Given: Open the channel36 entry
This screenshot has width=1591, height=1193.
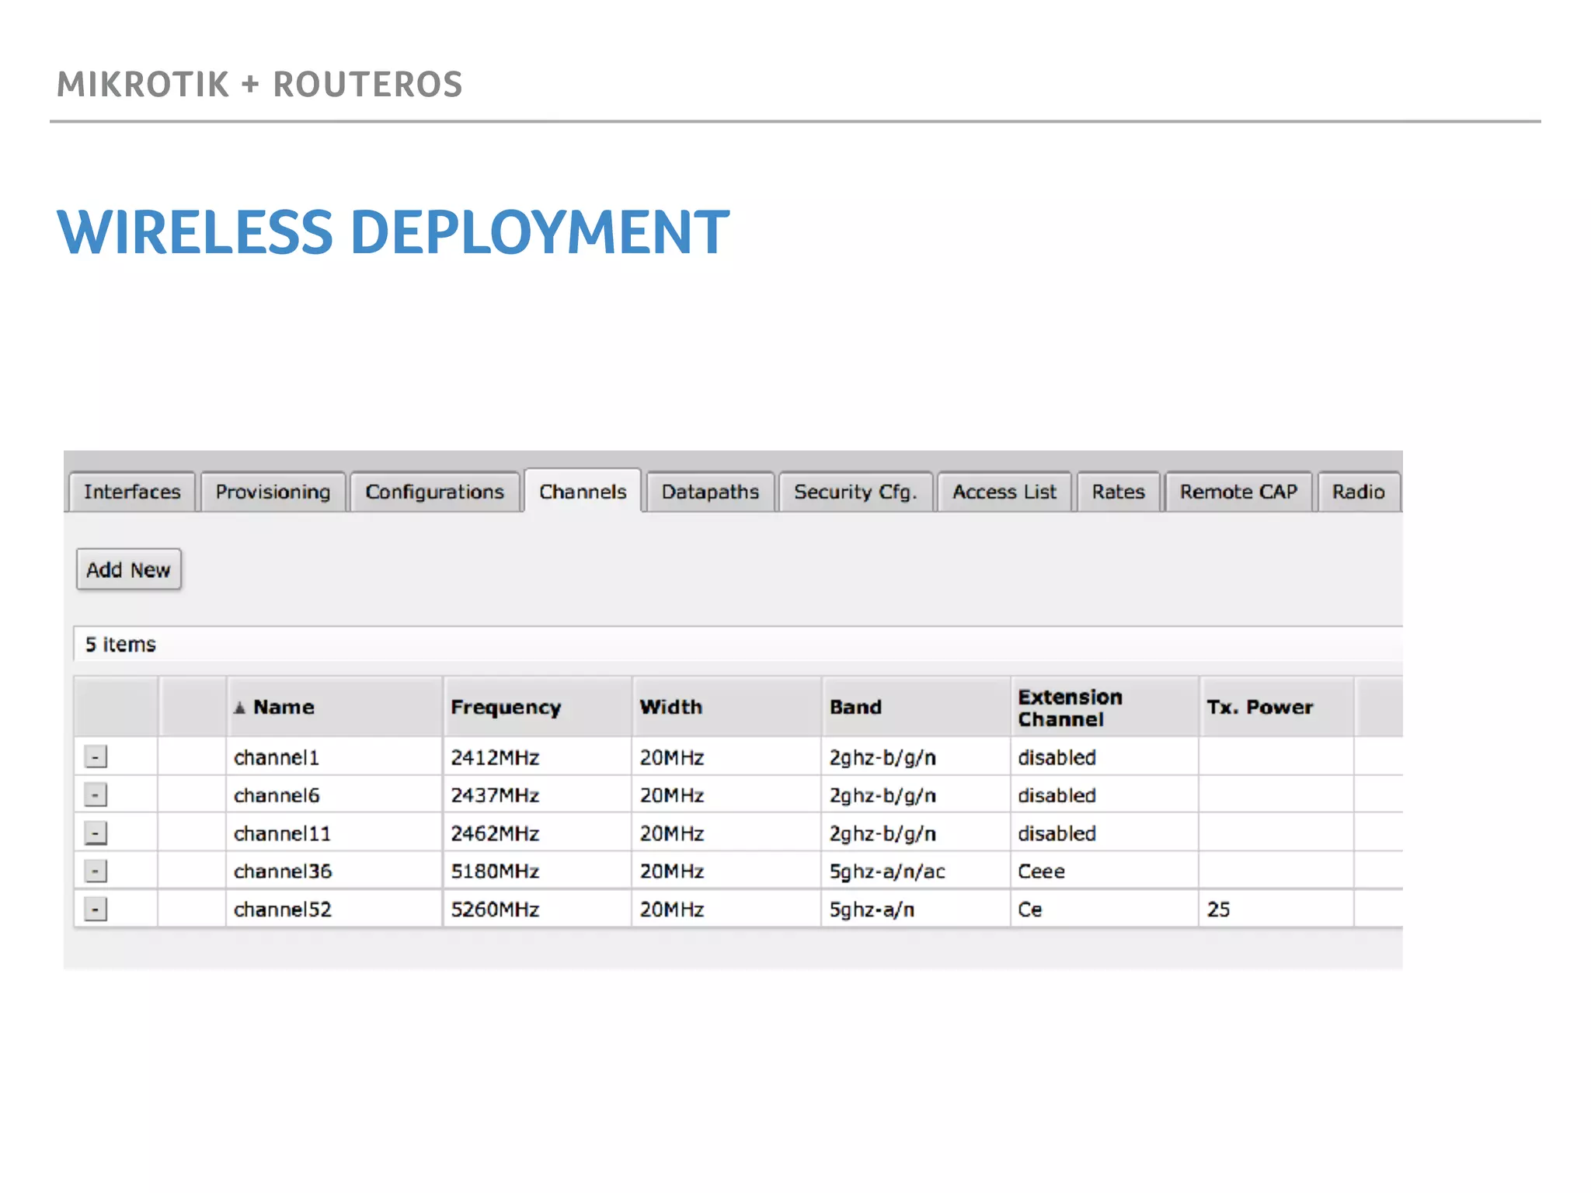Looking at the screenshot, I should point(283,871).
